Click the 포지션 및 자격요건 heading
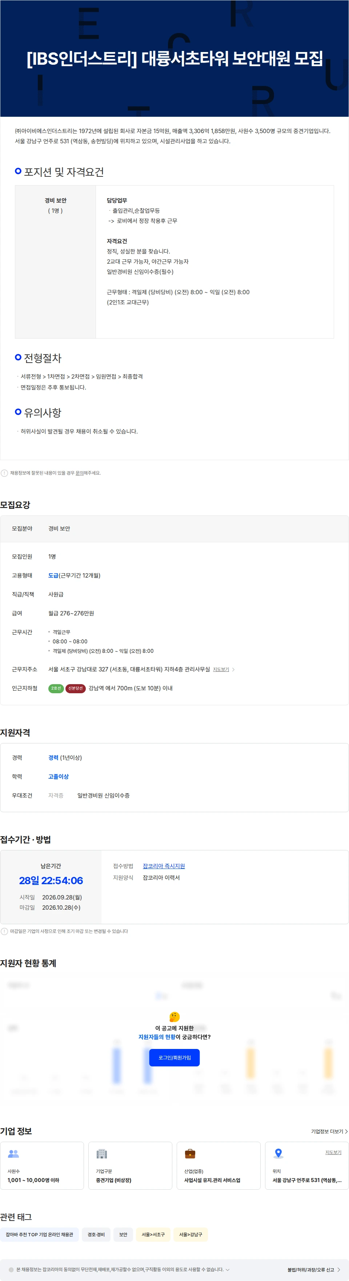 pos(64,172)
